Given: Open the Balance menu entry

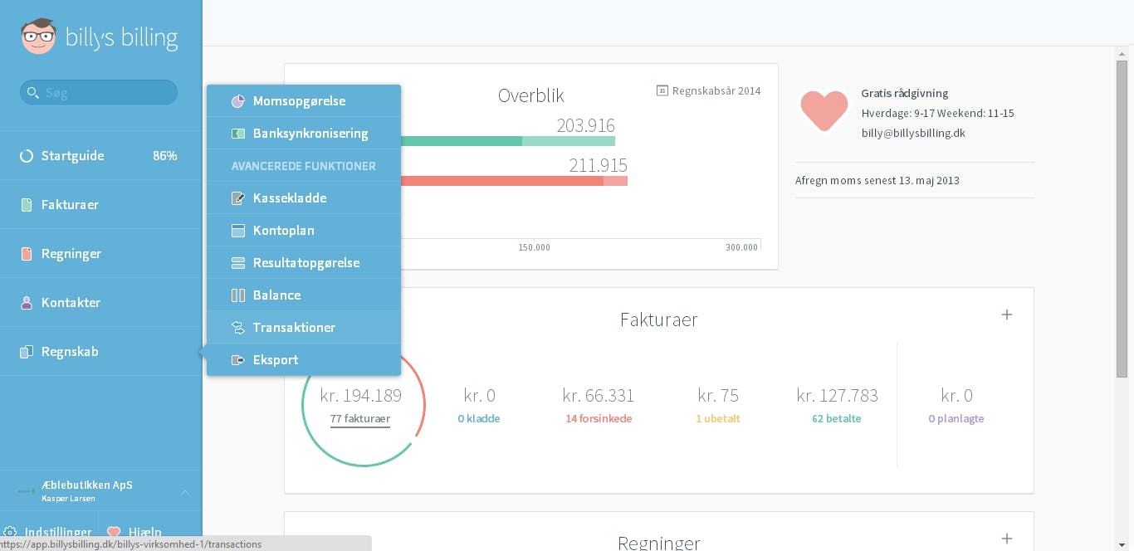Looking at the screenshot, I should pos(304,295).
